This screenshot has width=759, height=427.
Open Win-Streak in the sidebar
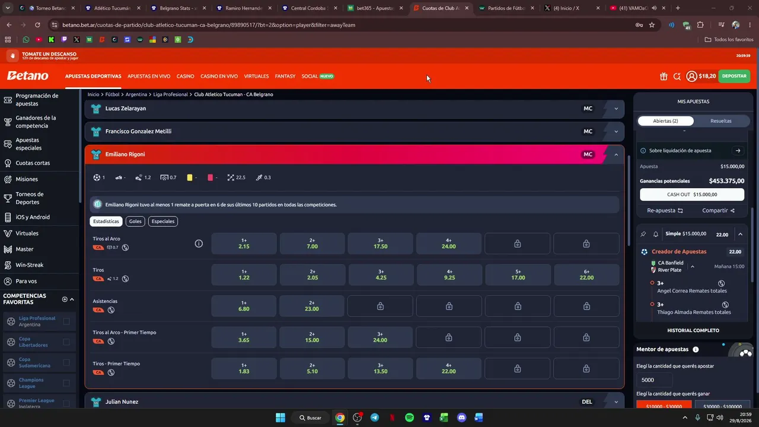[30, 265]
